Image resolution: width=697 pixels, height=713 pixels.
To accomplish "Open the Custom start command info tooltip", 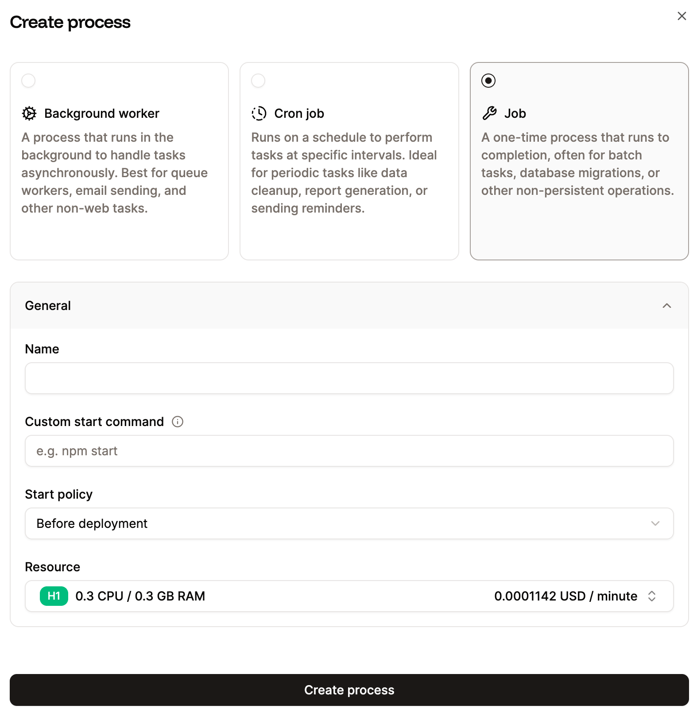I will [177, 422].
